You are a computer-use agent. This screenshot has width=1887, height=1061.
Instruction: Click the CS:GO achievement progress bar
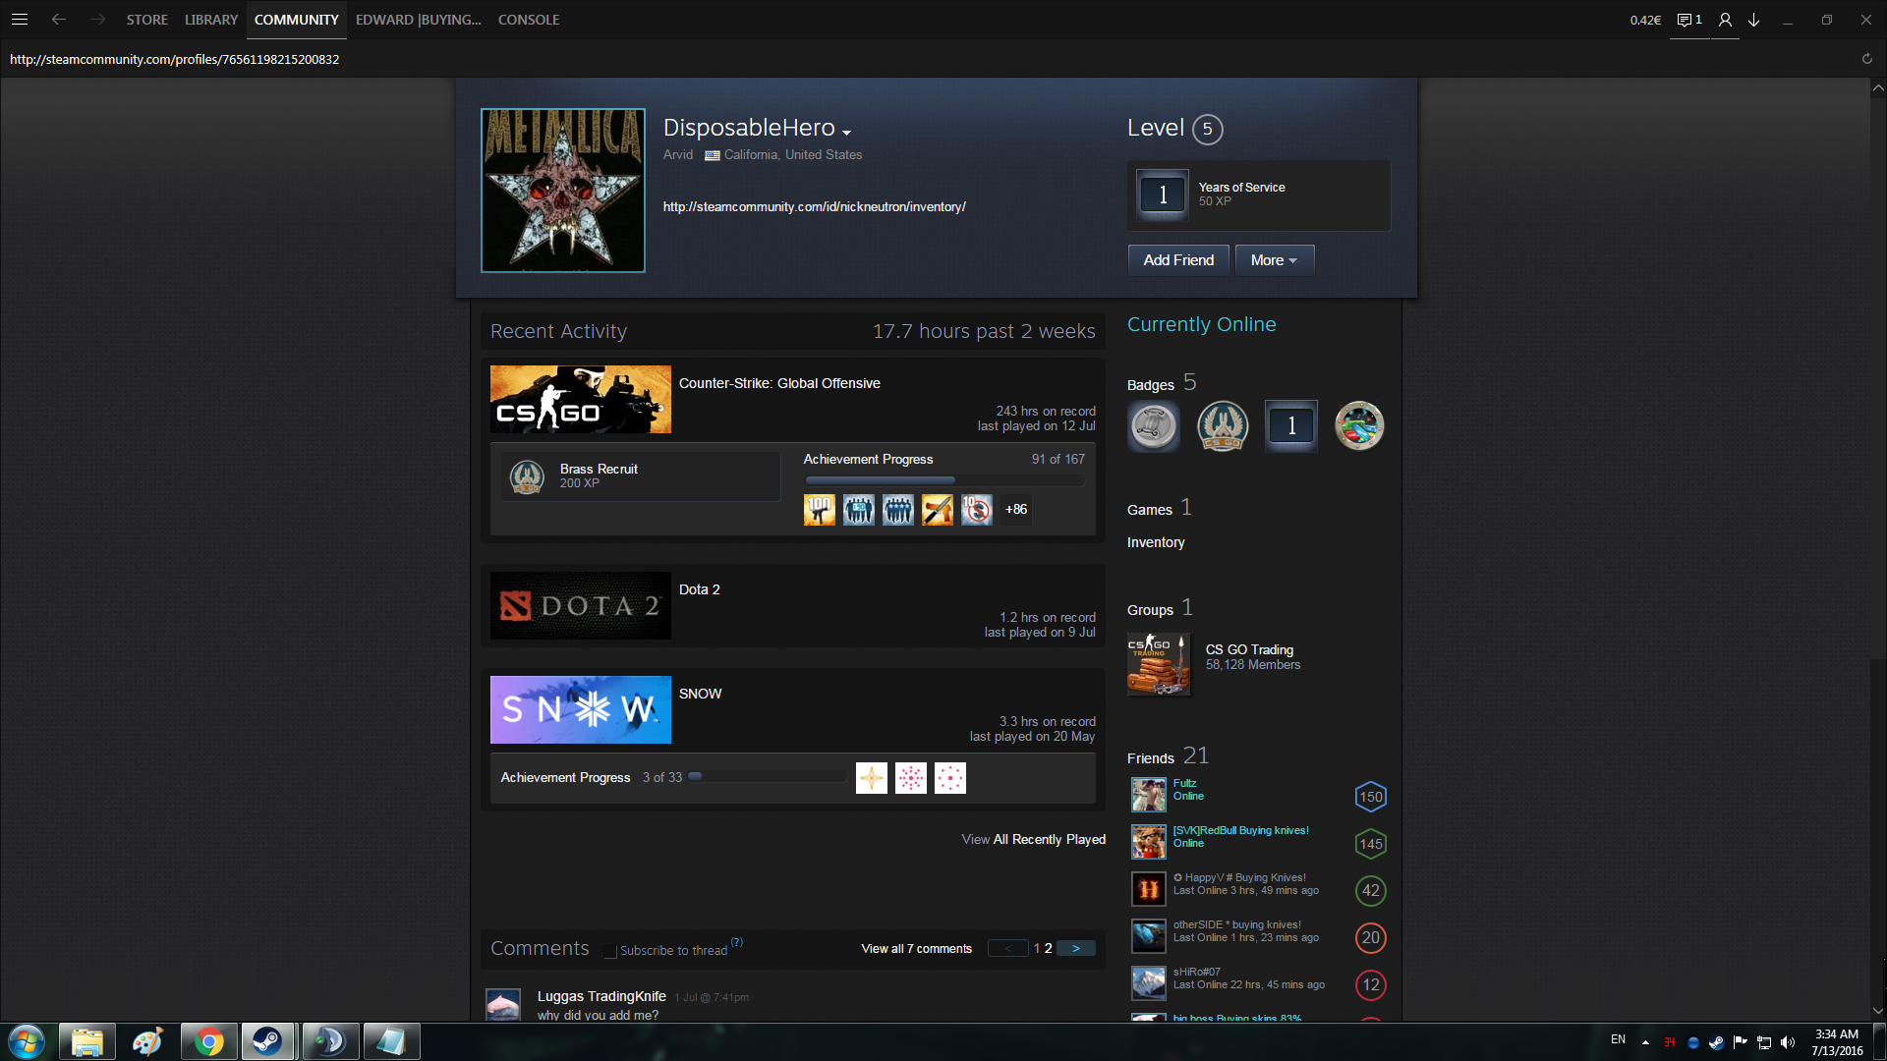coord(943,480)
